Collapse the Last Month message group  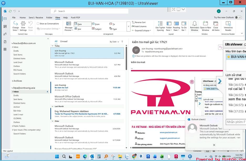53,106
